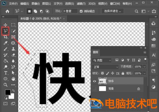Filter layers by type layer T icon

(x=128, y=60)
